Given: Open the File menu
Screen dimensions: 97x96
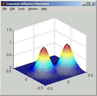Looking at the screenshot, I should pos(5,9).
